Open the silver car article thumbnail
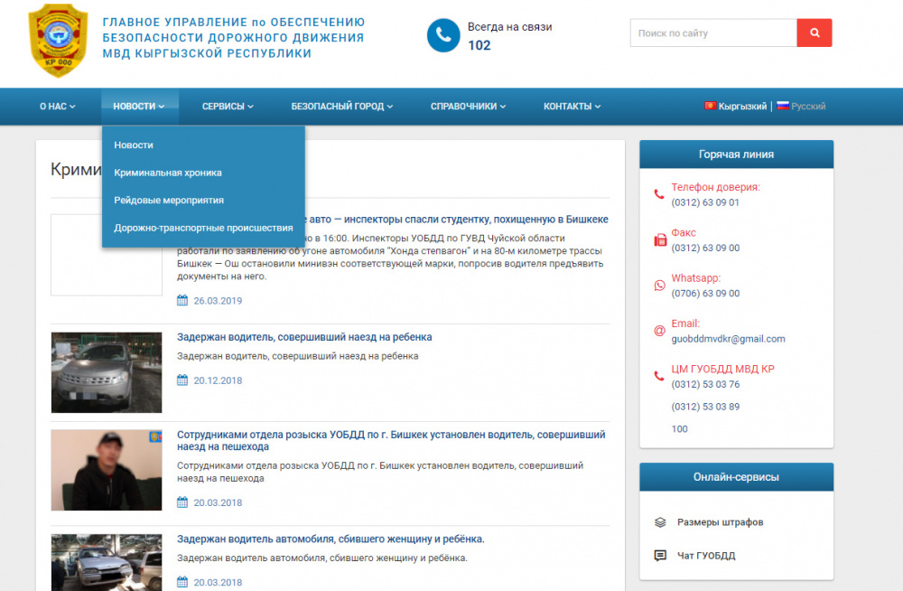 click(106, 372)
